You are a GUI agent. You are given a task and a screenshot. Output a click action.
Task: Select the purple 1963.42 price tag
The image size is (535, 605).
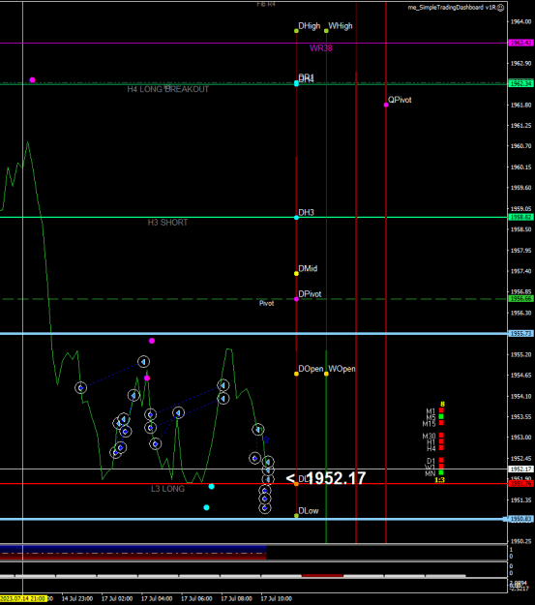(521, 43)
